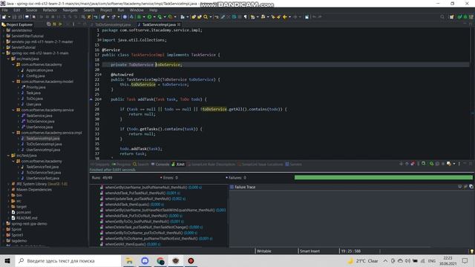This screenshot has width=475, height=267.
Task: Collapse the com.softserve.itacademy.model package
Action: click(x=13, y=82)
